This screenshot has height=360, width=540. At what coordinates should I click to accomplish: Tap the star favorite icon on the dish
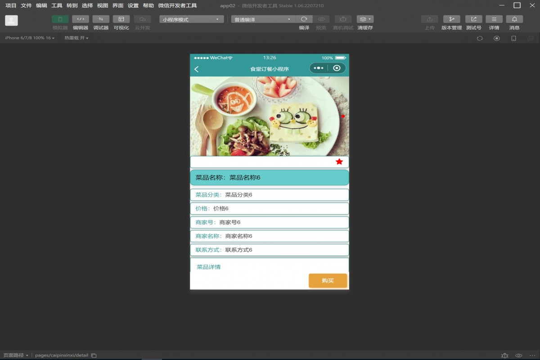339,161
